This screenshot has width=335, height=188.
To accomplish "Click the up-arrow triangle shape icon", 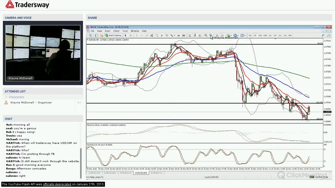I will coord(178,35).
